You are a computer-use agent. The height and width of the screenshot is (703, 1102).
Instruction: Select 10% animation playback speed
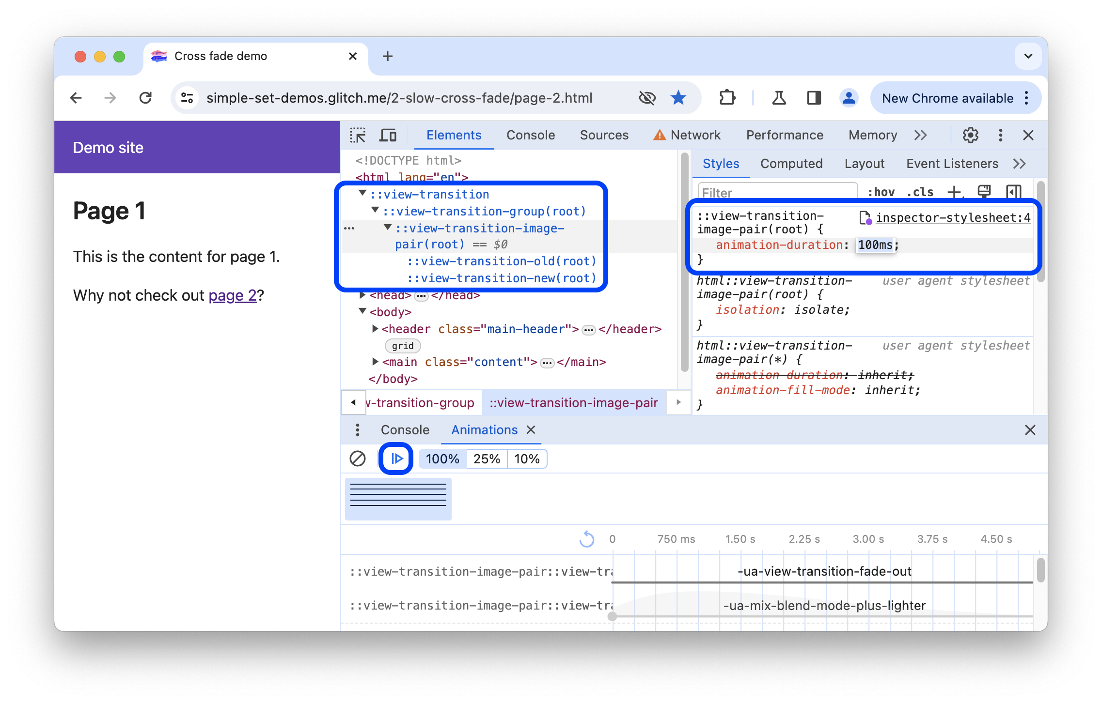coord(527,459)
